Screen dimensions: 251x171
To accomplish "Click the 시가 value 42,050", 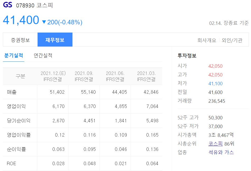I will [215, 66].
